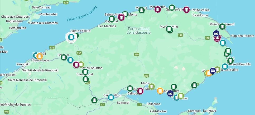Select the green film marker at Murdochville
Screen dimensions: 255x115
click(x=169, y=29)
